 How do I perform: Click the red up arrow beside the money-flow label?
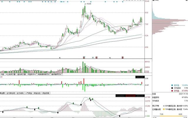[x=2, y=77]
